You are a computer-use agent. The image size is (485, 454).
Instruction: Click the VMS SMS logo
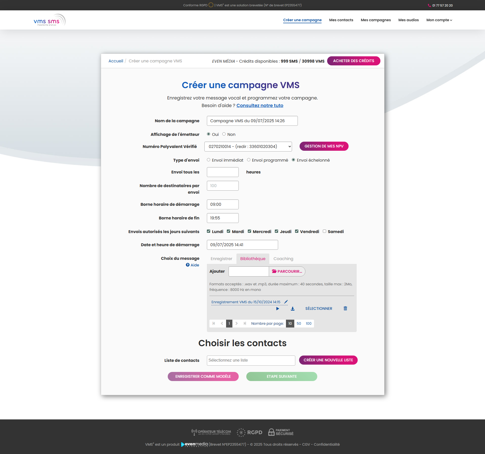(x=50, y=20)
